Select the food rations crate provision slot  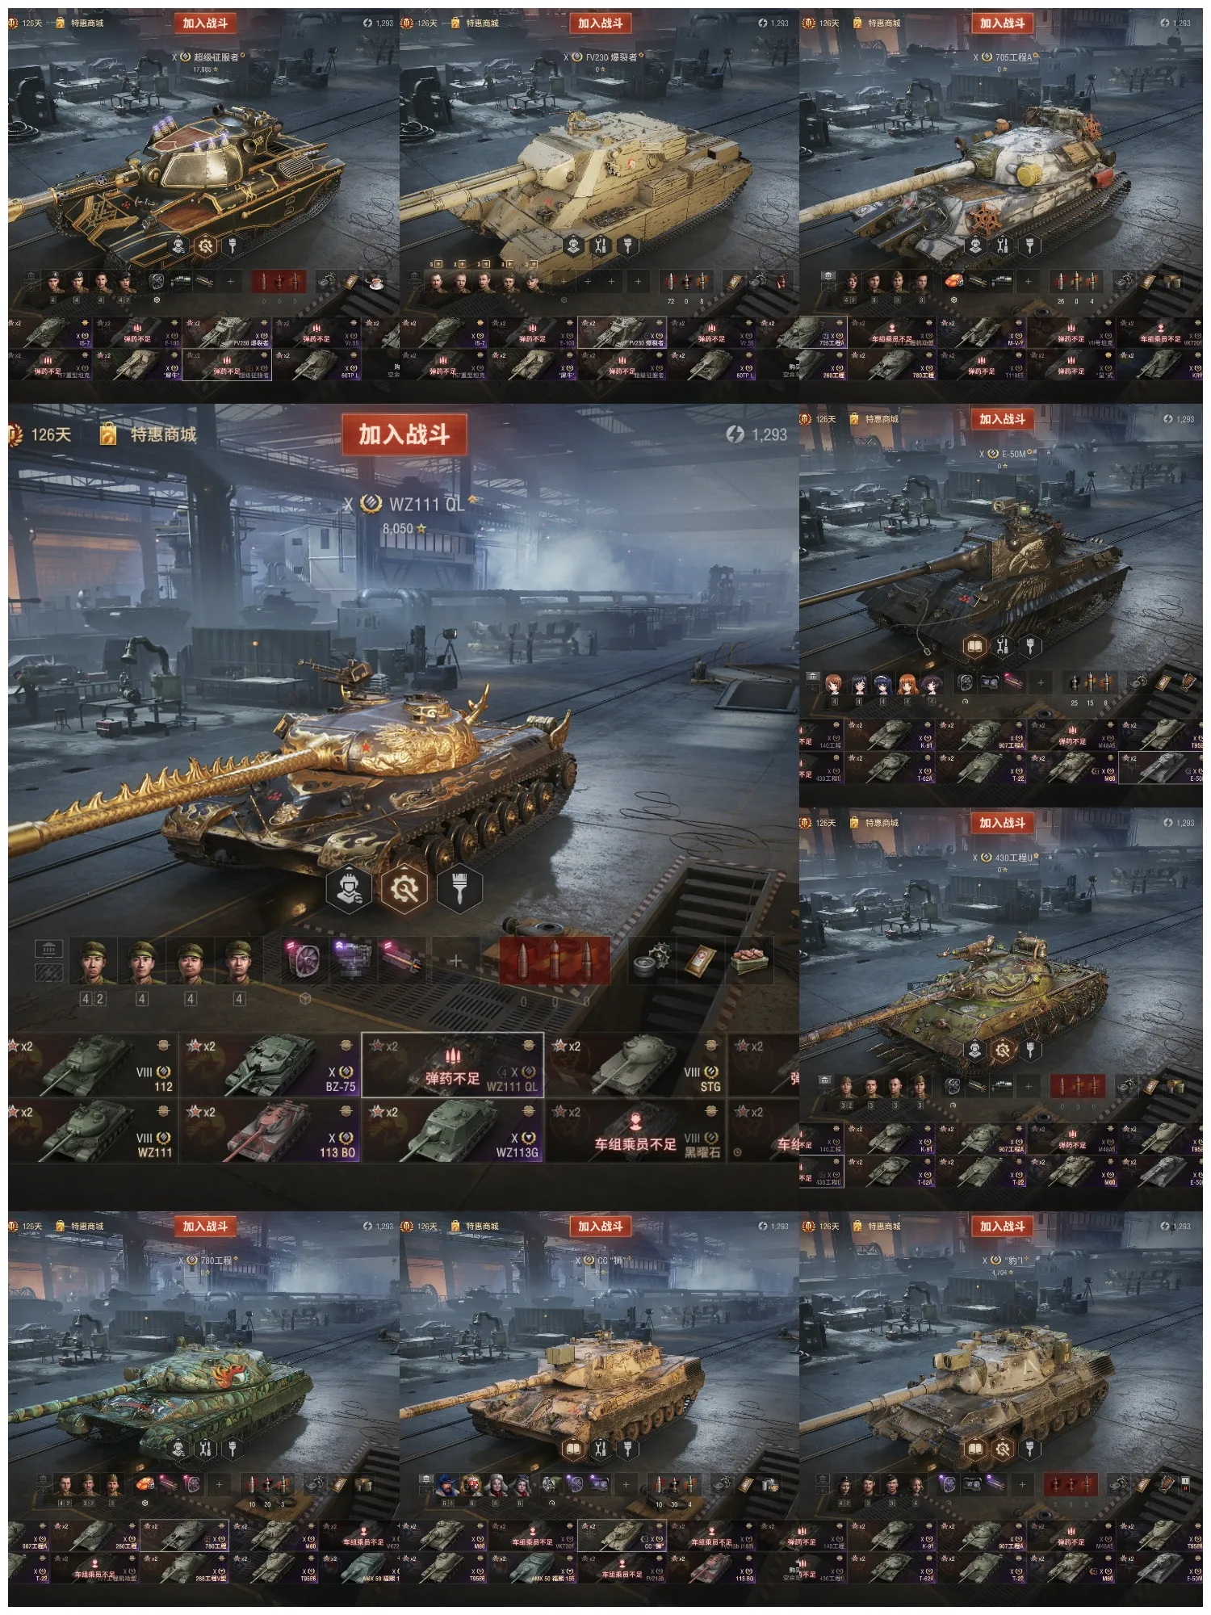click(x=752, y=960)
